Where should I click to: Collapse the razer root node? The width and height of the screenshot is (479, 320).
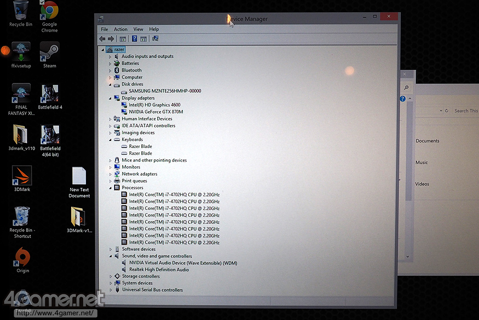pos(102,50)
